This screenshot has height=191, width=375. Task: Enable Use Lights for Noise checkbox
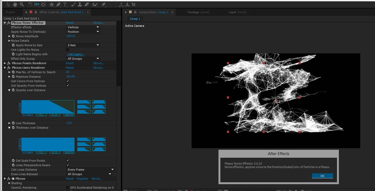[68, 50]
